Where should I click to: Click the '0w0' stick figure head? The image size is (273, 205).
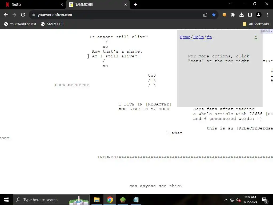pos(152,76)
